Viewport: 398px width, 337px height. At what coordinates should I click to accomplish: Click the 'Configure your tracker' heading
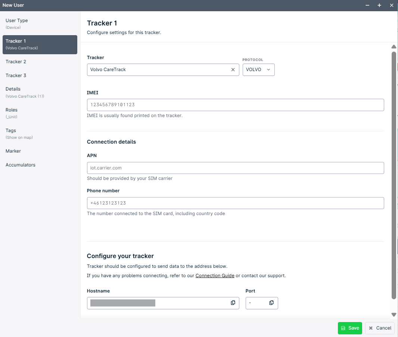point(120,256)
